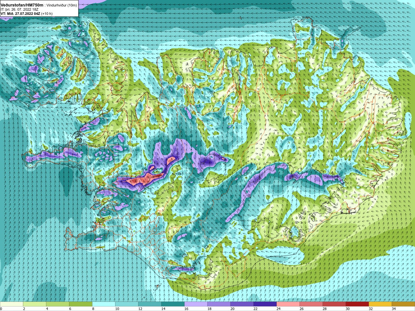The image size is (415, 311).
Task: Click the 32–34 yellow legend swatch
Action: click(380, 304)
